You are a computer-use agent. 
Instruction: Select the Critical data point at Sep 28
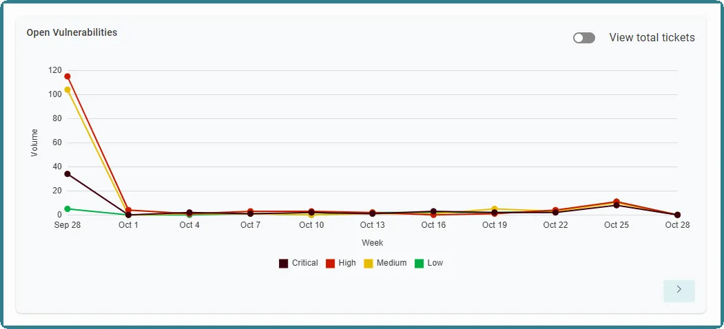(x=68, y=174)
